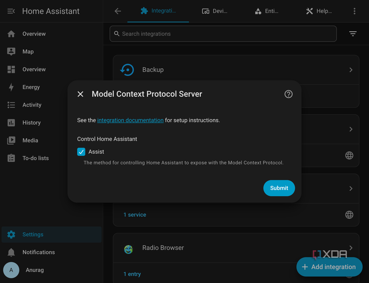The width and height of the screenshot is (369, 283).
Task: Click the Add integration button
Action: point(329,267)
